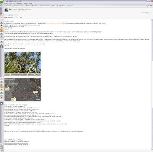This screenshot has height=152, width=153.
Task: Click the vertical scrollbar of the message
Action: pos(152,84)
